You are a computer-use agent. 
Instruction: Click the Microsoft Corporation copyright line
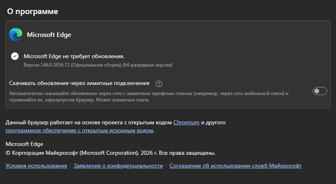110,153
